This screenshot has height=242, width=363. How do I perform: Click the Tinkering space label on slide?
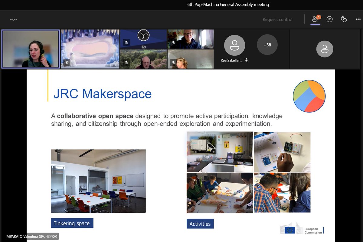click(72, 223)
